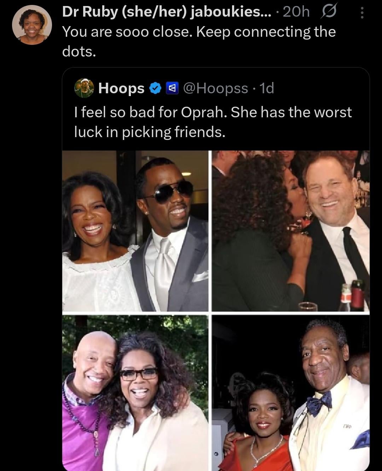Screen dimensions: 382x471
Task: Click the 1d timestamp on quoted post
Action: coord(267,88)
